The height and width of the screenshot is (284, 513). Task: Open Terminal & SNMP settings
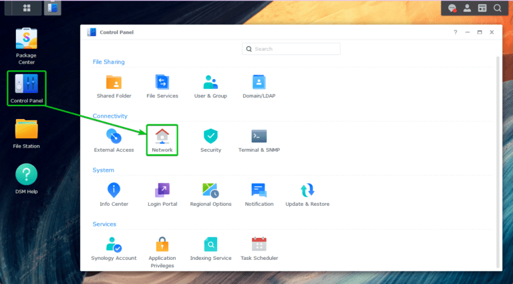point(259,136)
